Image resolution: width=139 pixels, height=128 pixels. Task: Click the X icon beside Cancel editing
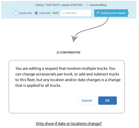click(87, 5)
